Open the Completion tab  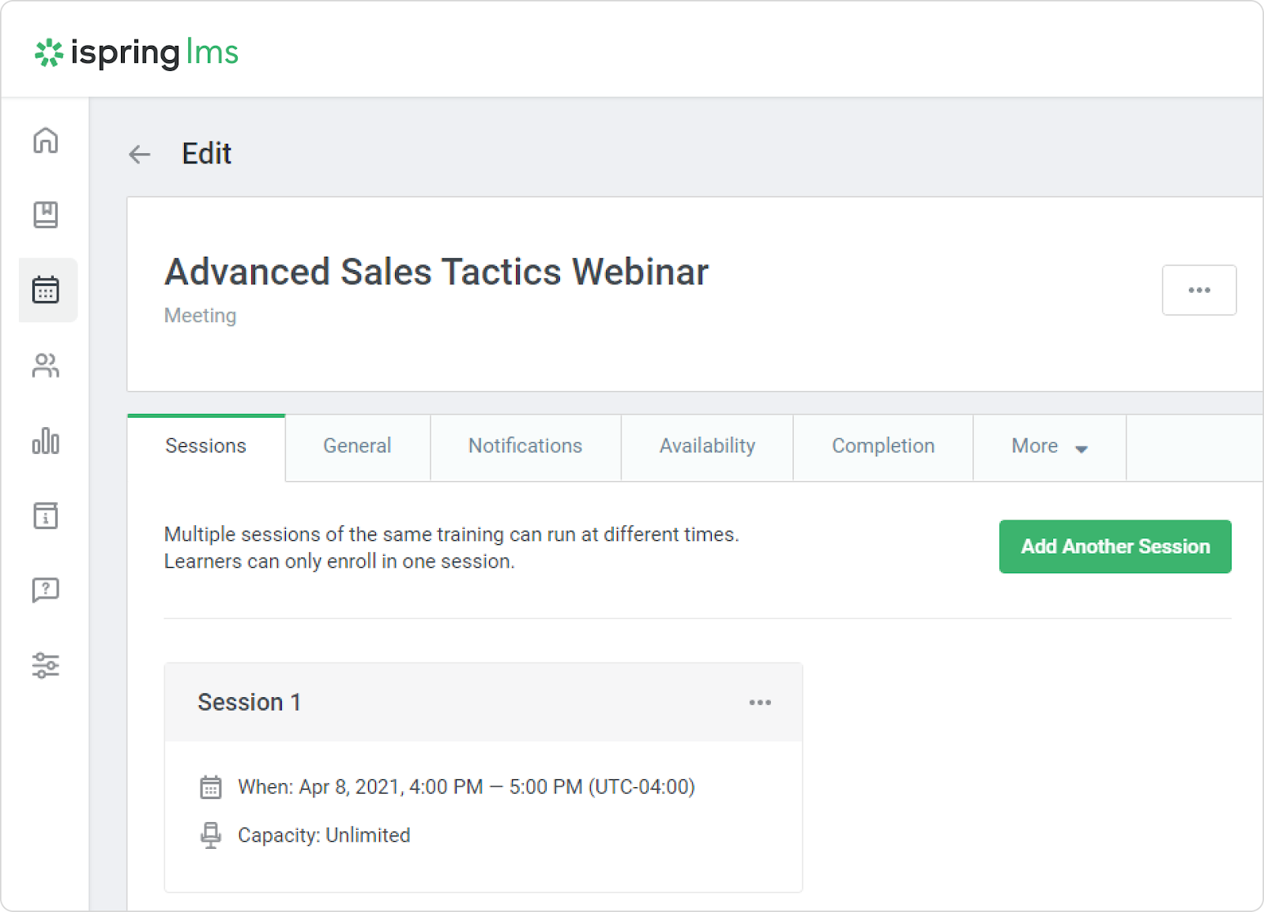(x=882, y=447)
